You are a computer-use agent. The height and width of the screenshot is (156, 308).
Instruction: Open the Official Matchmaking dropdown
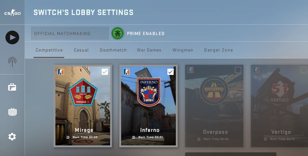[70, 34]
